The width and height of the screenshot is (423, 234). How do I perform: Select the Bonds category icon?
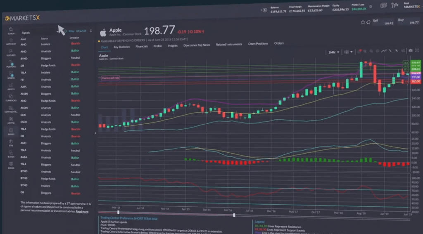point(11,165)
